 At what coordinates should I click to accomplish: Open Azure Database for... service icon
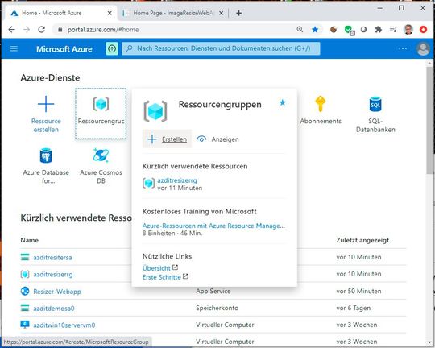click(46, 155)
